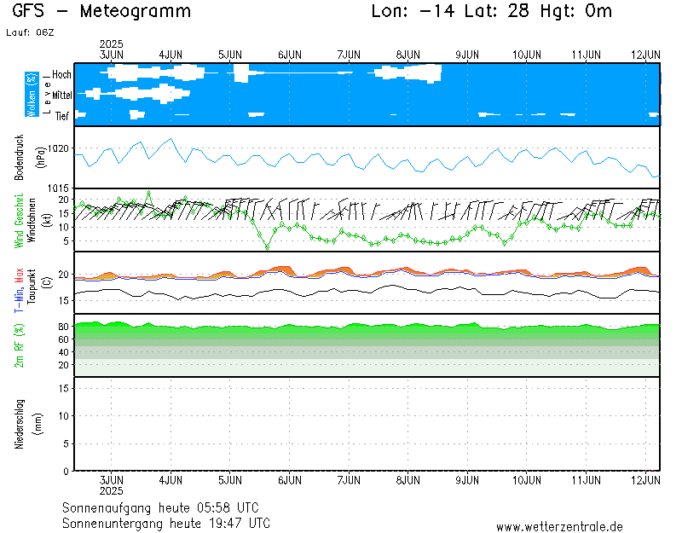Select '6JUN' label above the cloud panel

tap(290, 55)
